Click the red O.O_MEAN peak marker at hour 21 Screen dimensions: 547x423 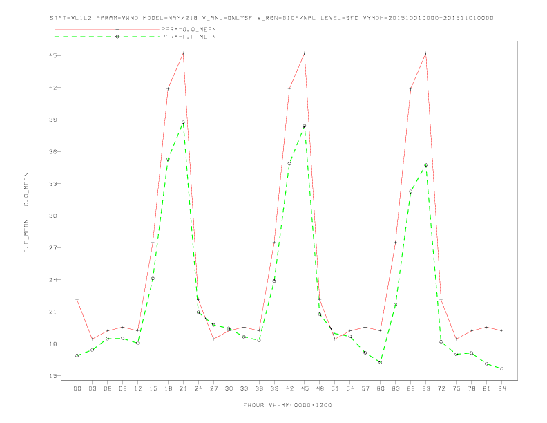click(183, 53)
